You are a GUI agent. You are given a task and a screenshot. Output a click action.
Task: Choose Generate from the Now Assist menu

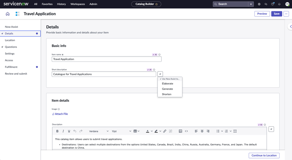pos(168,89)
